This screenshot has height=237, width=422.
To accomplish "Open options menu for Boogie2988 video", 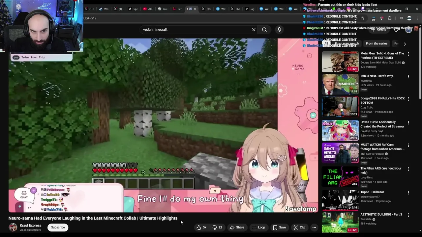I will [x=408, y=99].
